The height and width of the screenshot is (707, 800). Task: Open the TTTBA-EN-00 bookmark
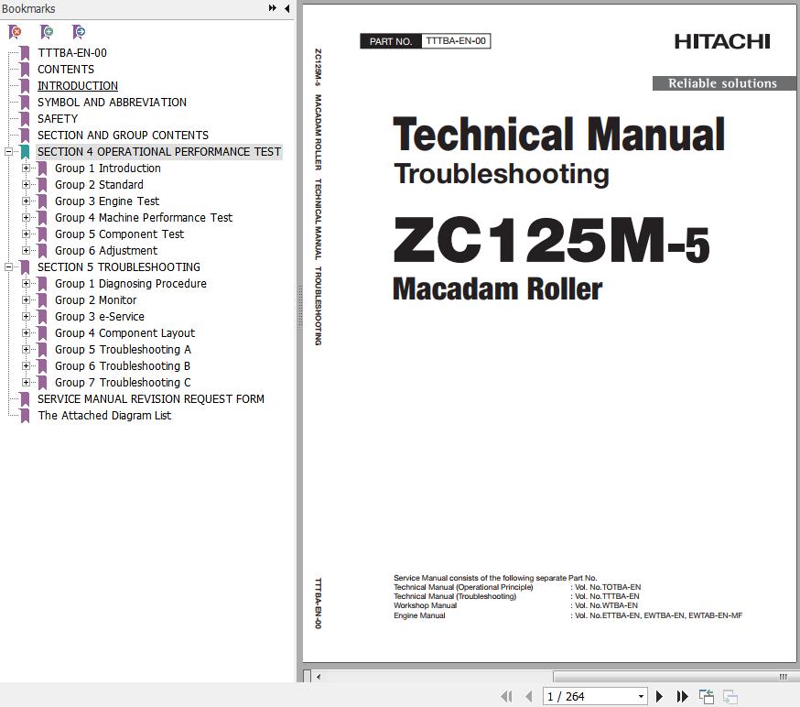click(x=72, y=52)
